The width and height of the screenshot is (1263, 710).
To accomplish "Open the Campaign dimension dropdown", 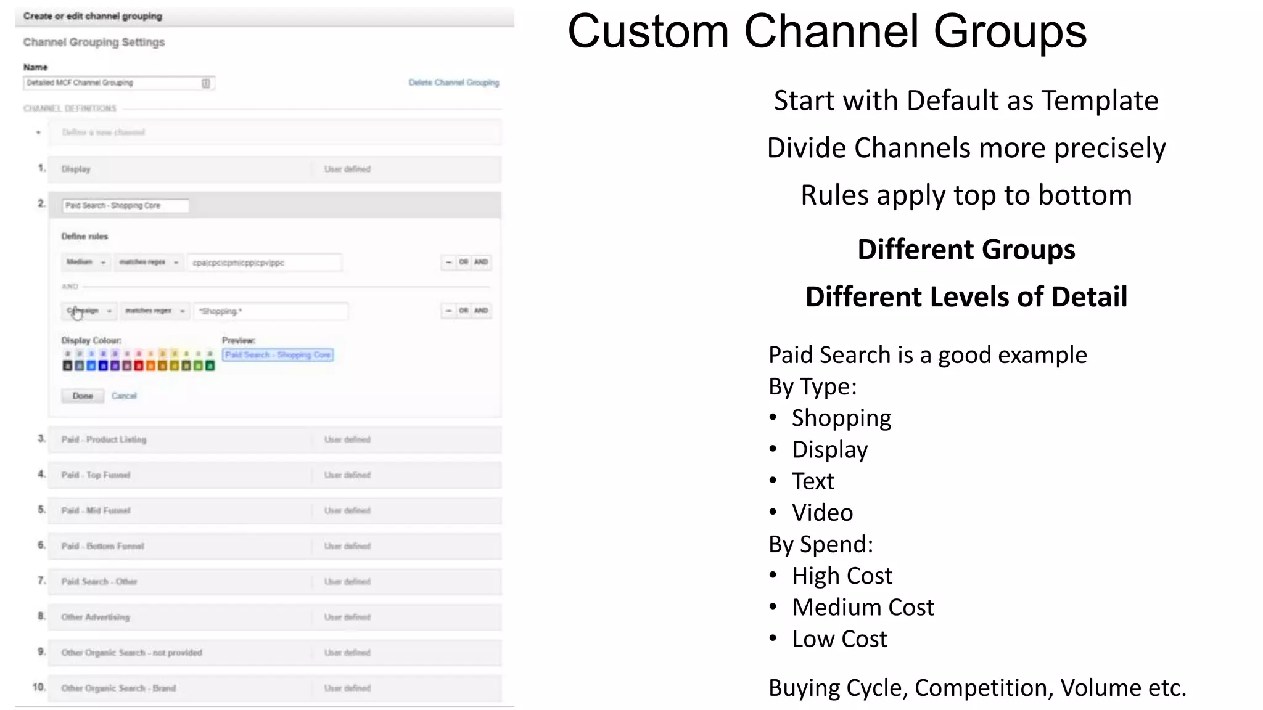I will (89, 311).
